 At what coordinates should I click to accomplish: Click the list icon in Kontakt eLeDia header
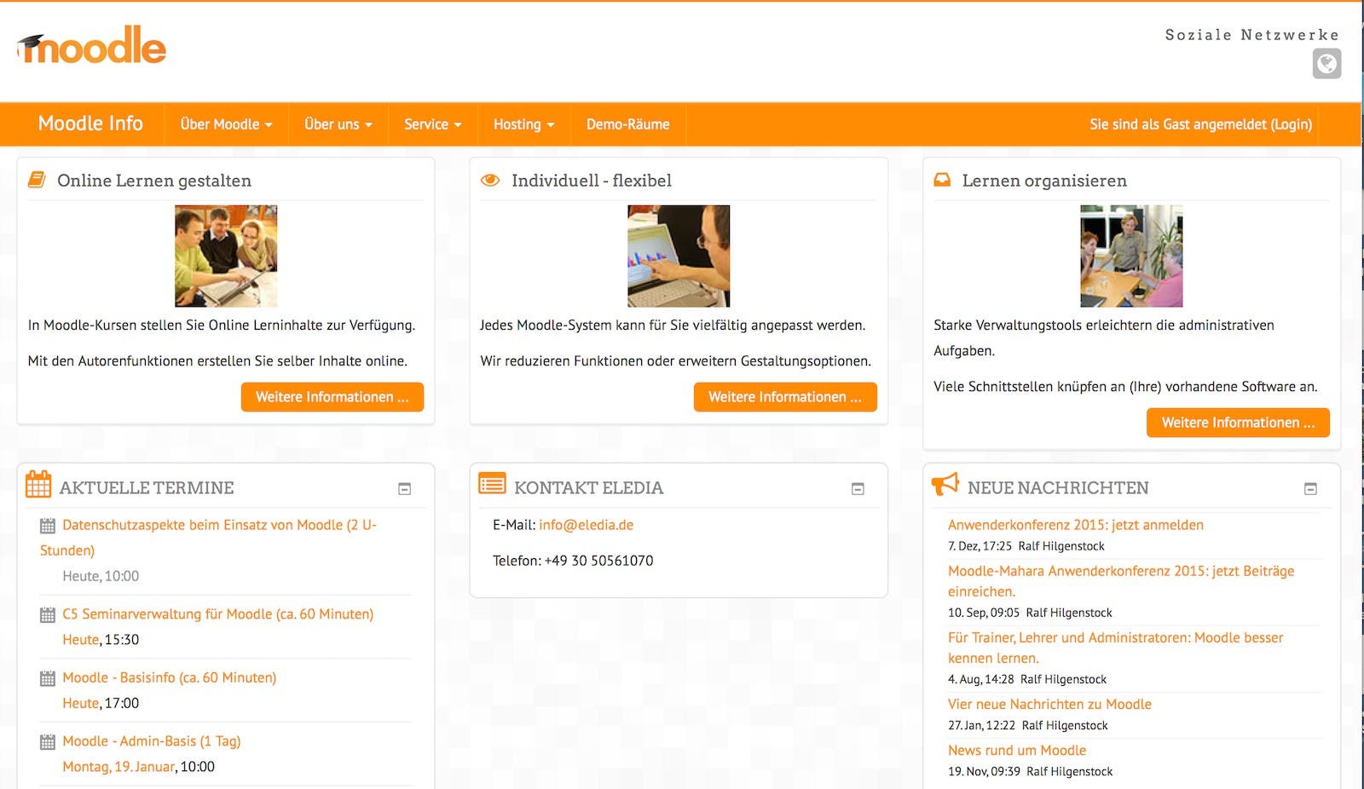(492, 484)
